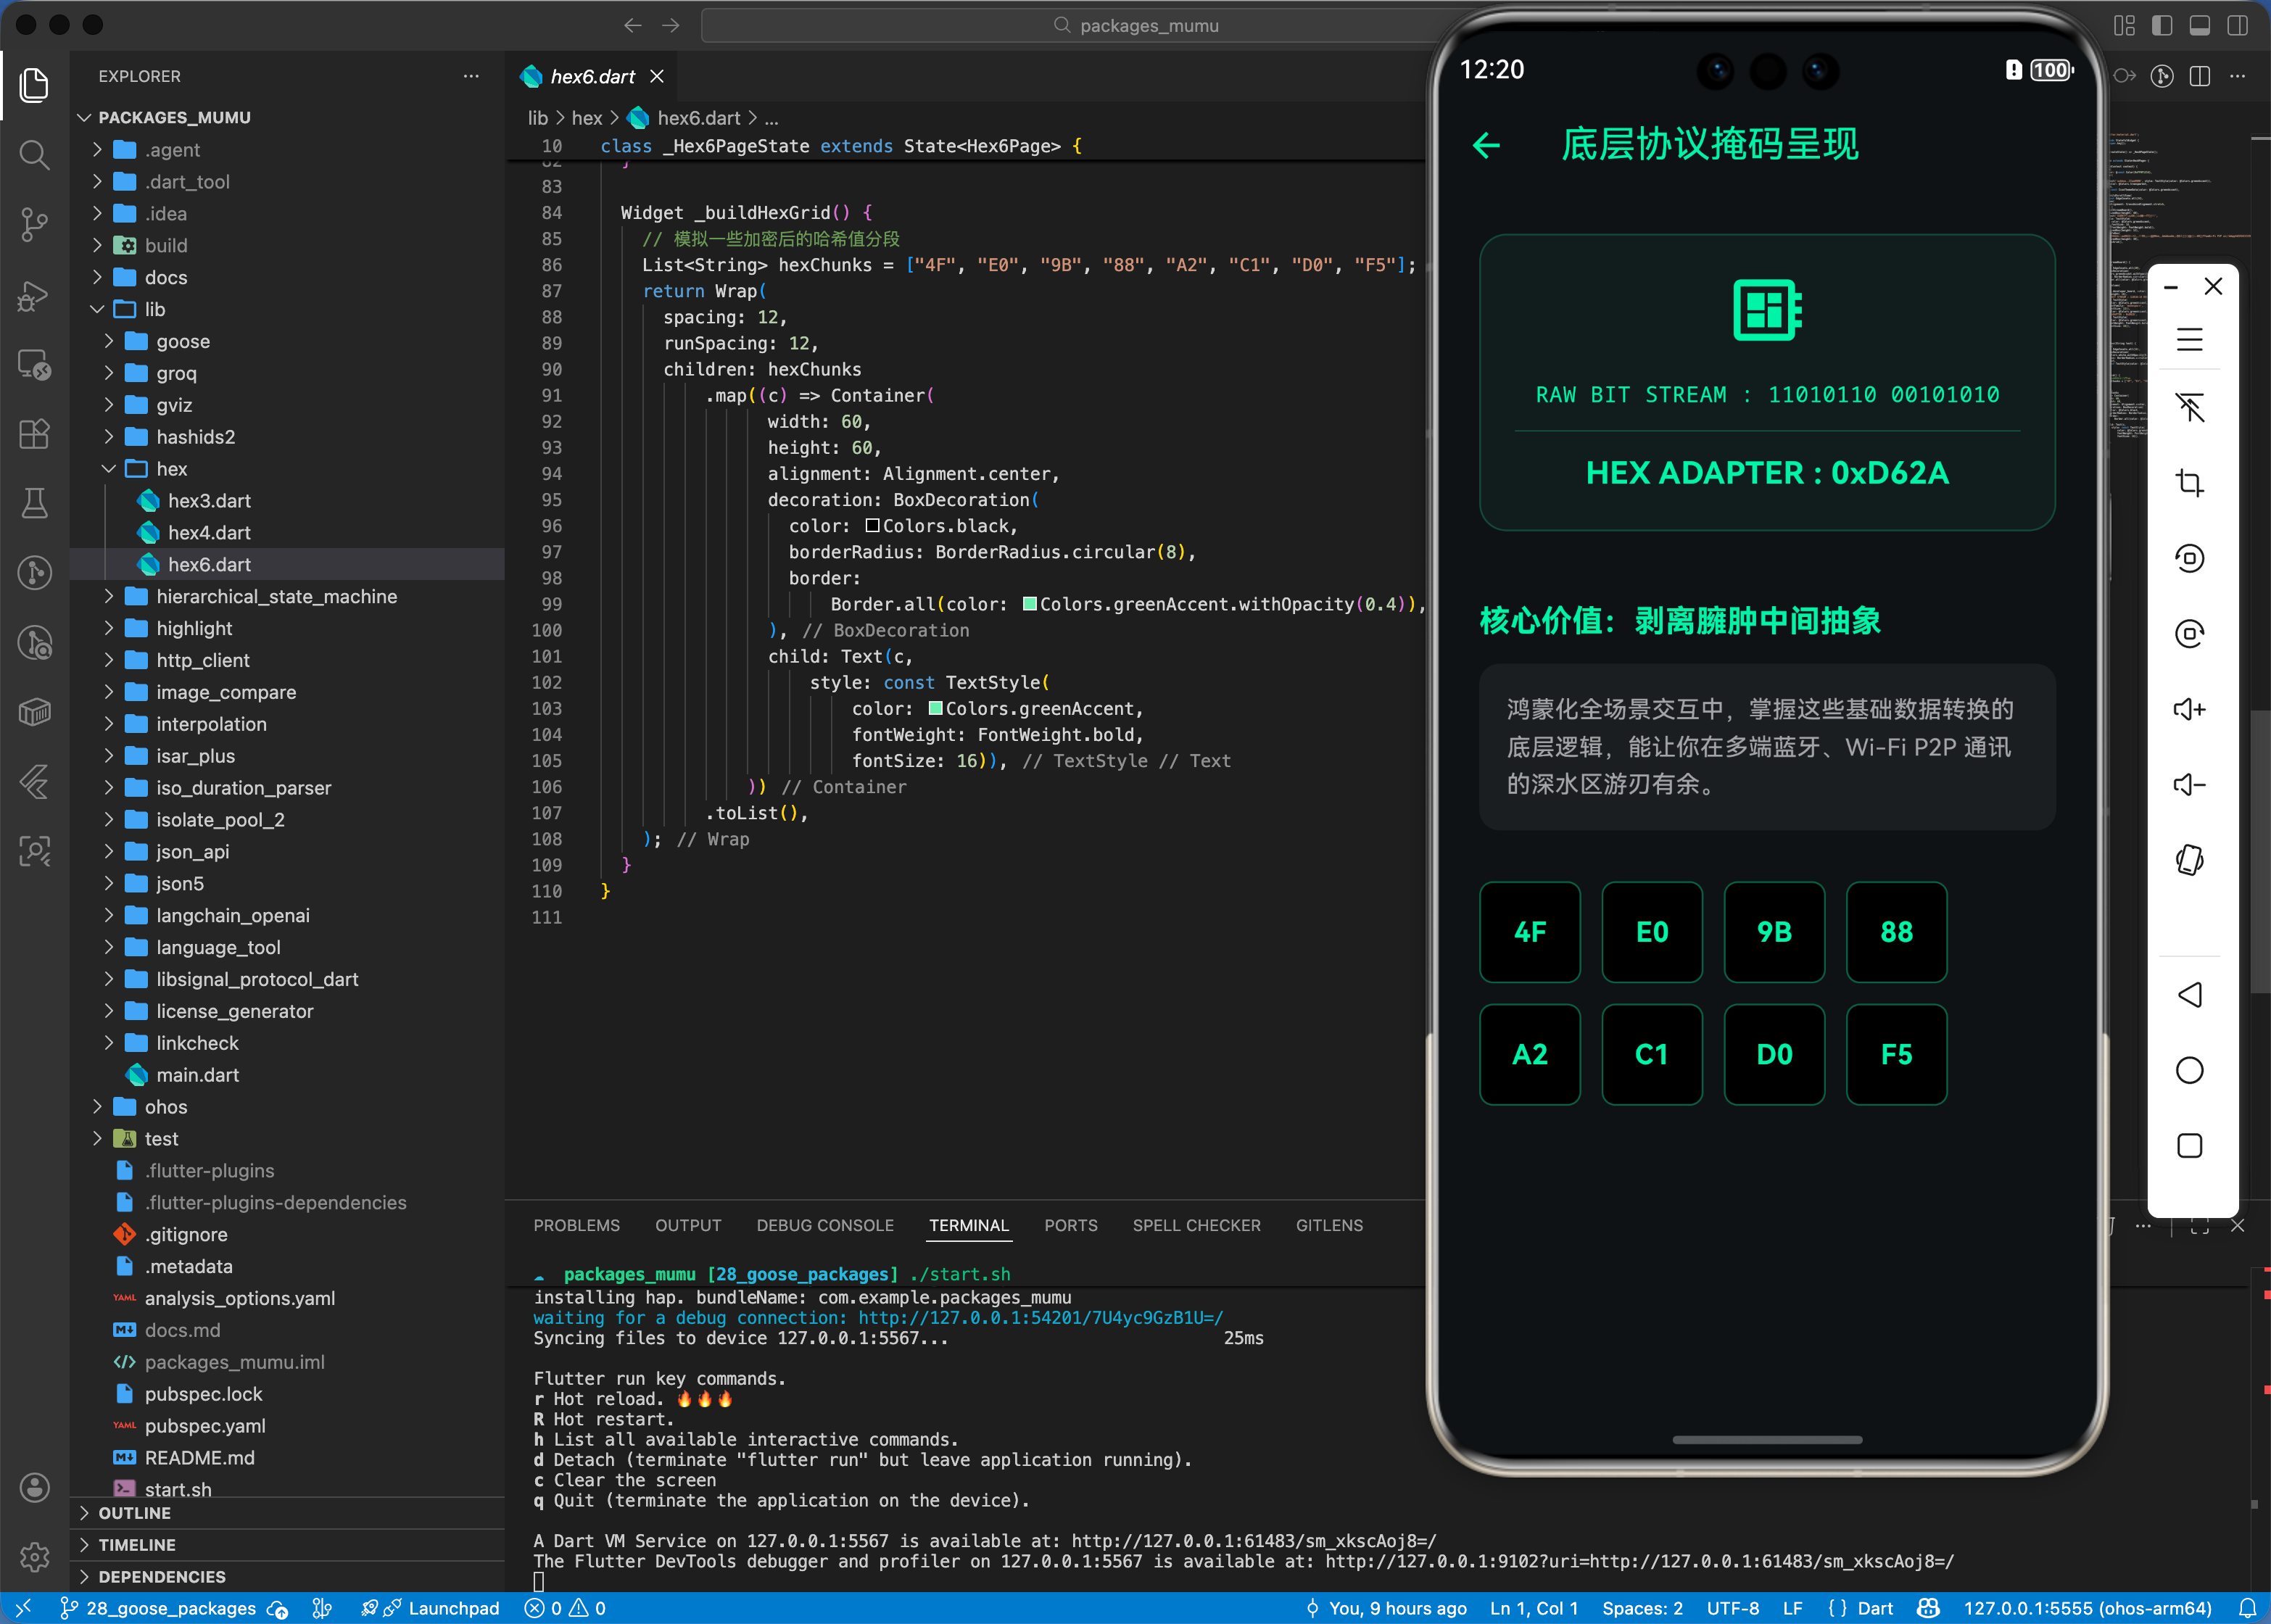This screenshot has width=2271, height=1624.
Task: Open Source Control view icon
Action: coord(34,224)
